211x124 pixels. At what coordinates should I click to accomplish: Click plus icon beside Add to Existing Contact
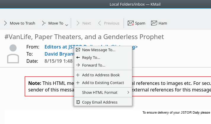pos(78,83)
